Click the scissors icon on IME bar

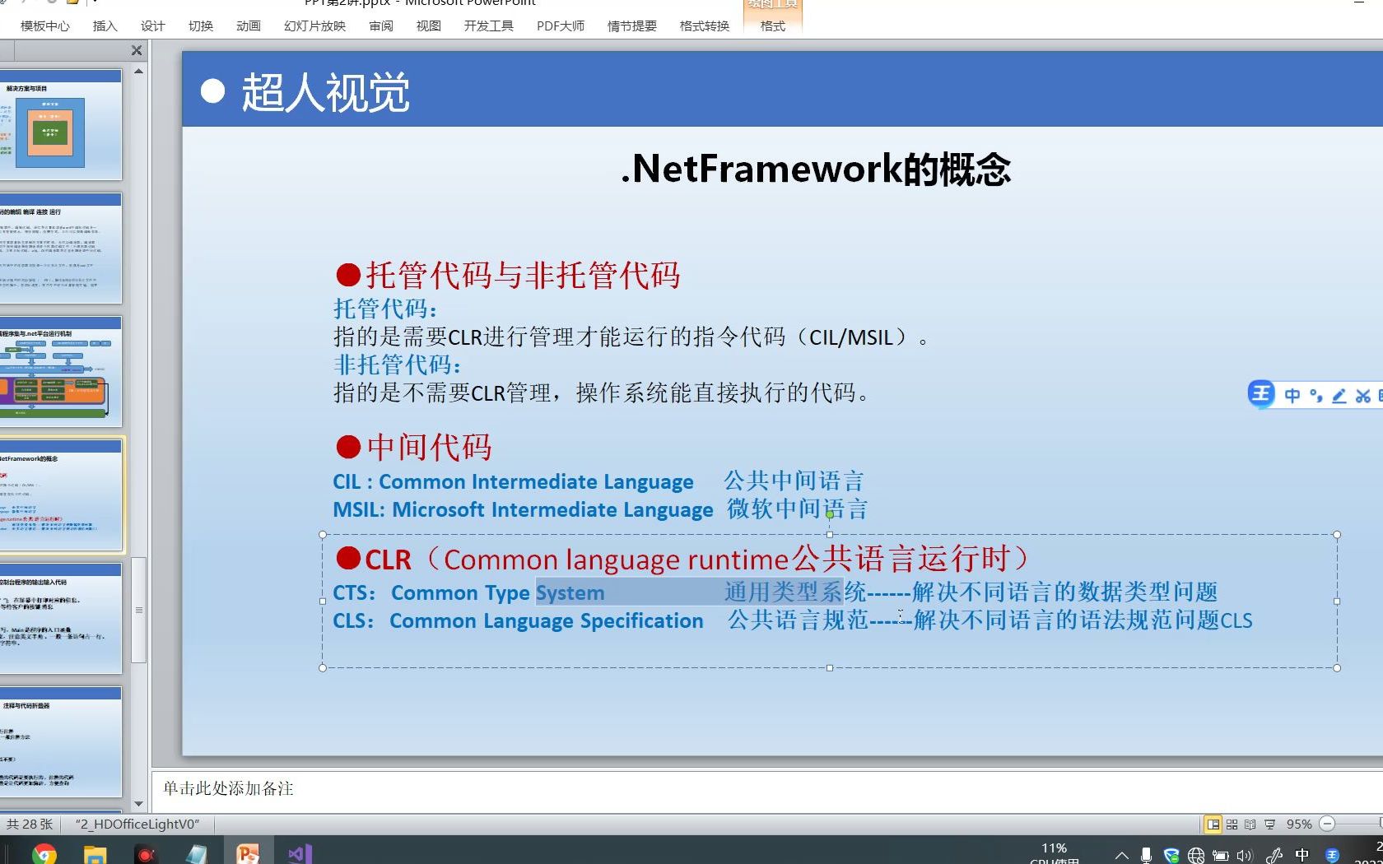point(1363,396)
